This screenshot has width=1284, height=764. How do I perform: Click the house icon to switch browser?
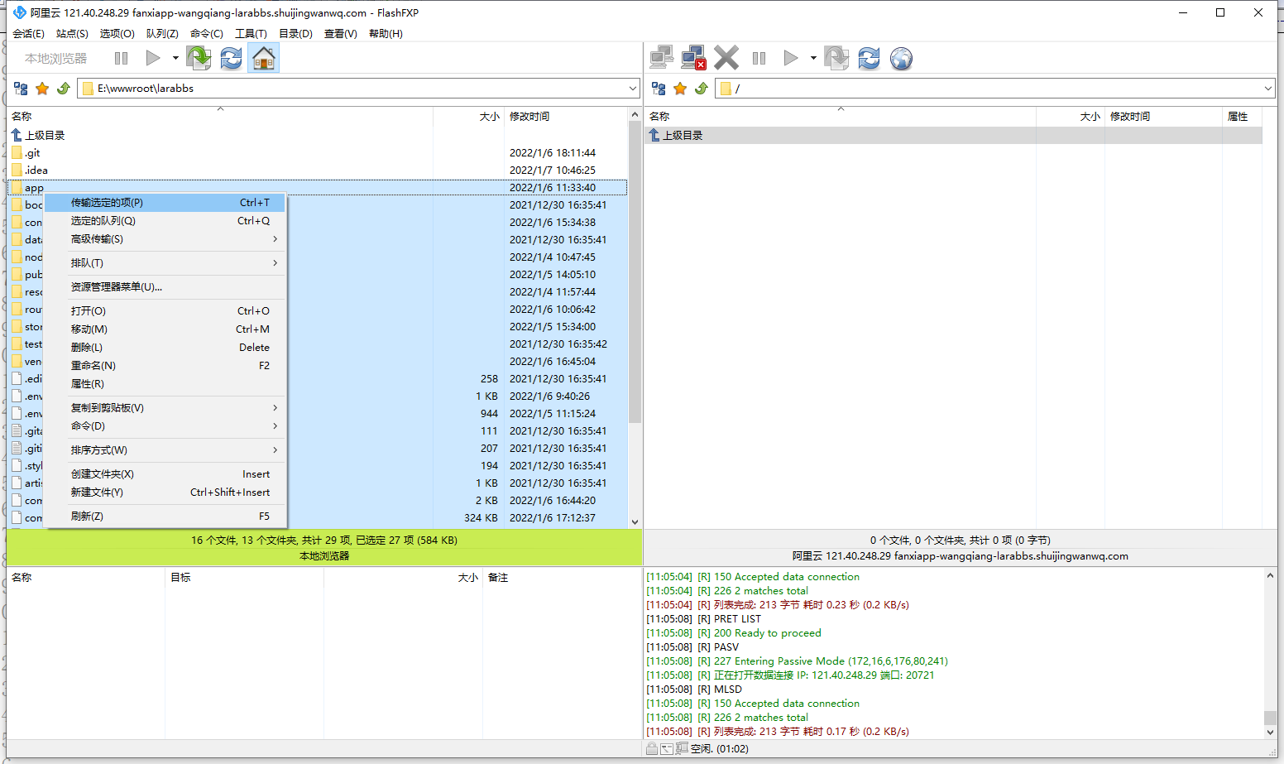(264, 58)
